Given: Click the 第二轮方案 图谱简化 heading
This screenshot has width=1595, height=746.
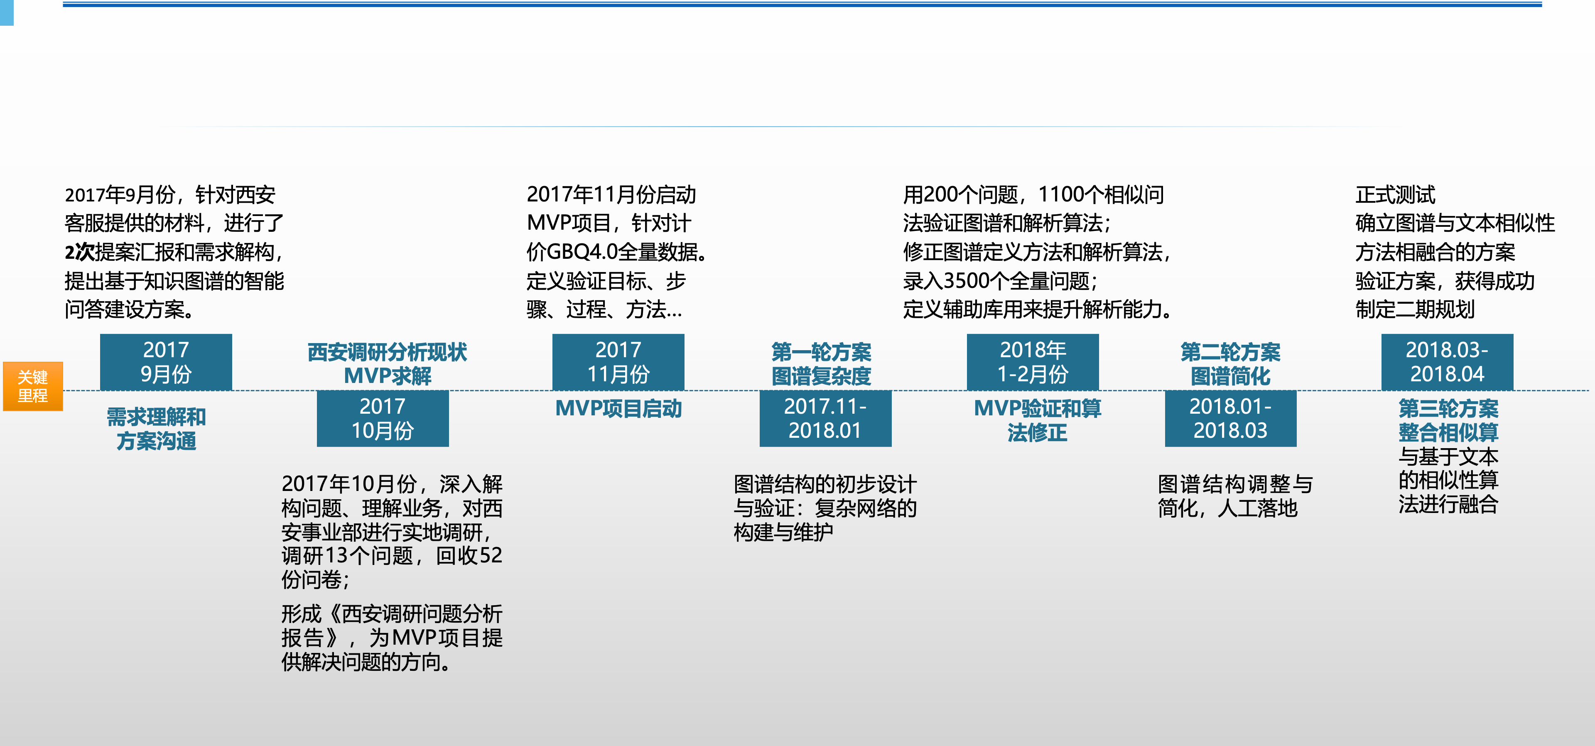Looking at the screenshot, I should [x=1230, y=364].
